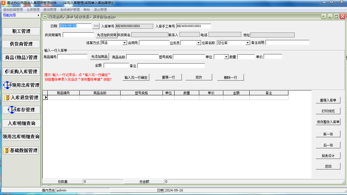Select the first row indicator in grid
This screenshot has height=195, width=347.
(x=45, y=97)
